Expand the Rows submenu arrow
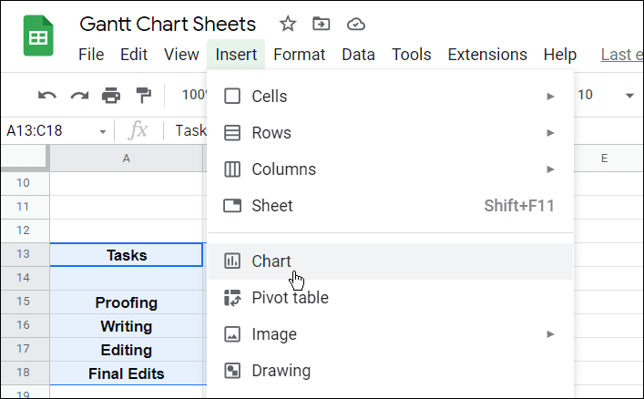This screenshot has height=399, width=644. tap(550, 133)
